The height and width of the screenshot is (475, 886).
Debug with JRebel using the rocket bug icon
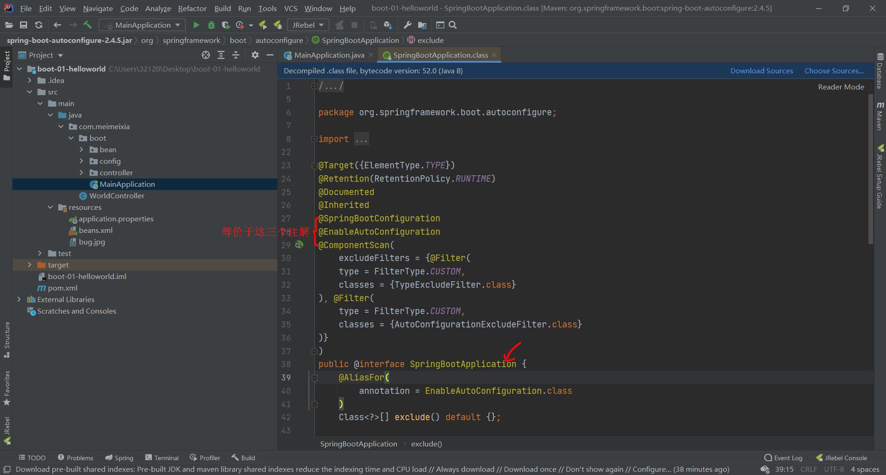point(278,25)
